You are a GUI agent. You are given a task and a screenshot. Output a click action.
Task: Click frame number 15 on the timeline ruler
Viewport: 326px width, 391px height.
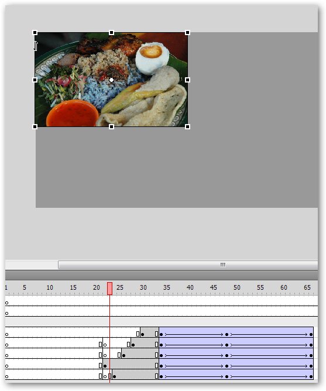(73, 287)
